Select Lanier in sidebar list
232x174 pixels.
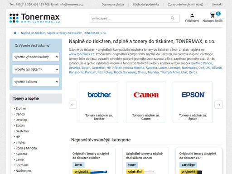pyautogui.click(x=20, y=159)
